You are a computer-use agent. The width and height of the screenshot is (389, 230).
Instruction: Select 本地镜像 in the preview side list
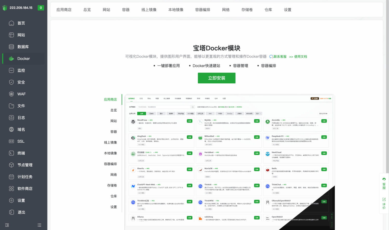point(110,153)
